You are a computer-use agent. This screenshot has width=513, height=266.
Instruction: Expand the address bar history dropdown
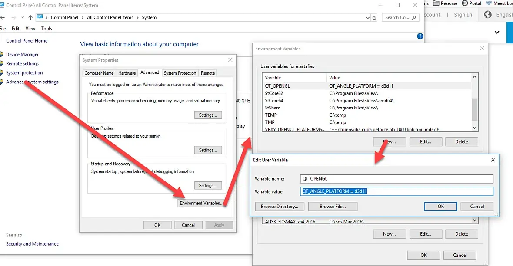[x=368, y=18]
